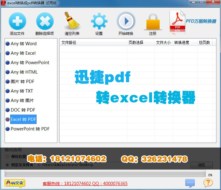The width and height of the screenshot is (221, 190).
Task: Click the 文件路径 column header
Action: [x=93, y=42]
